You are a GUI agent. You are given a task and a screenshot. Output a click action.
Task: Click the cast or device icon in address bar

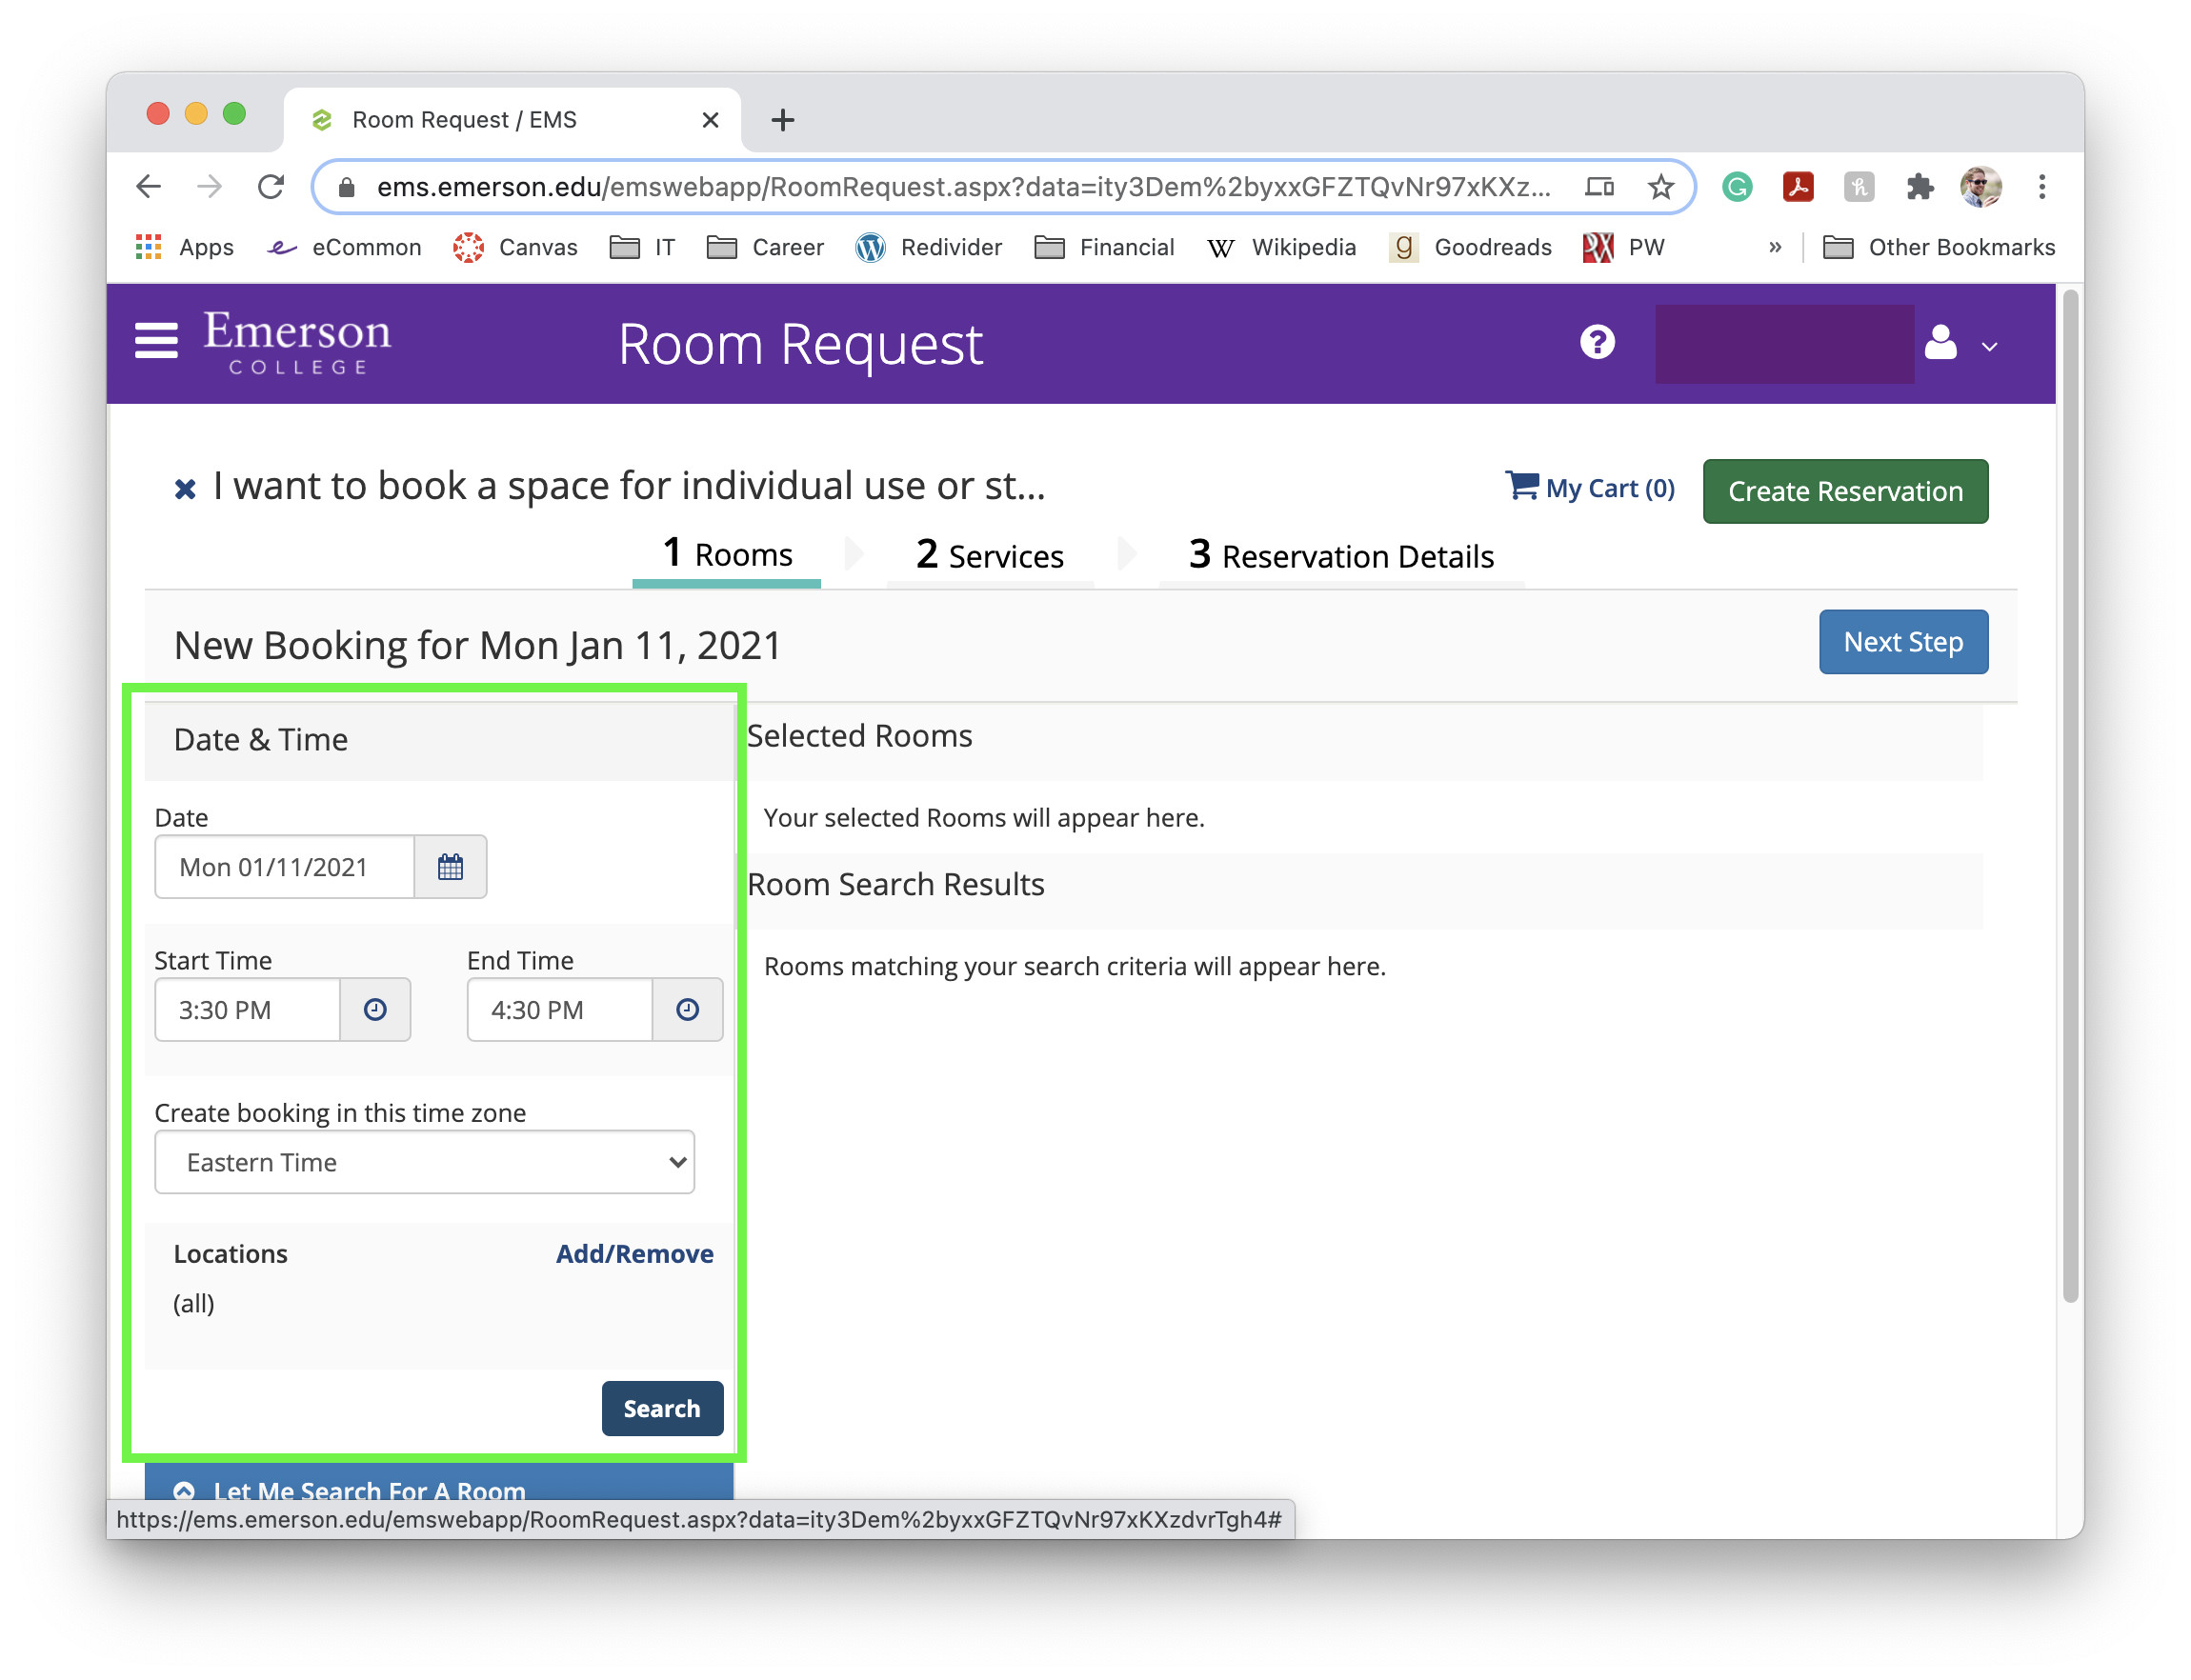click(1599, 187)
